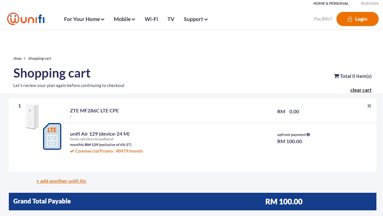Click the LTE SIM card icon

pos(52,136)
